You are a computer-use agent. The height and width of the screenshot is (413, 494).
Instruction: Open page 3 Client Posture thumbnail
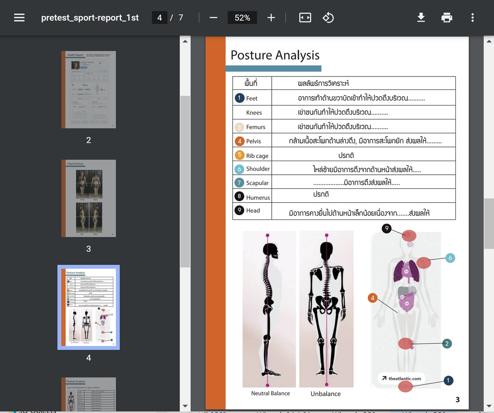[x=88, y=198]
